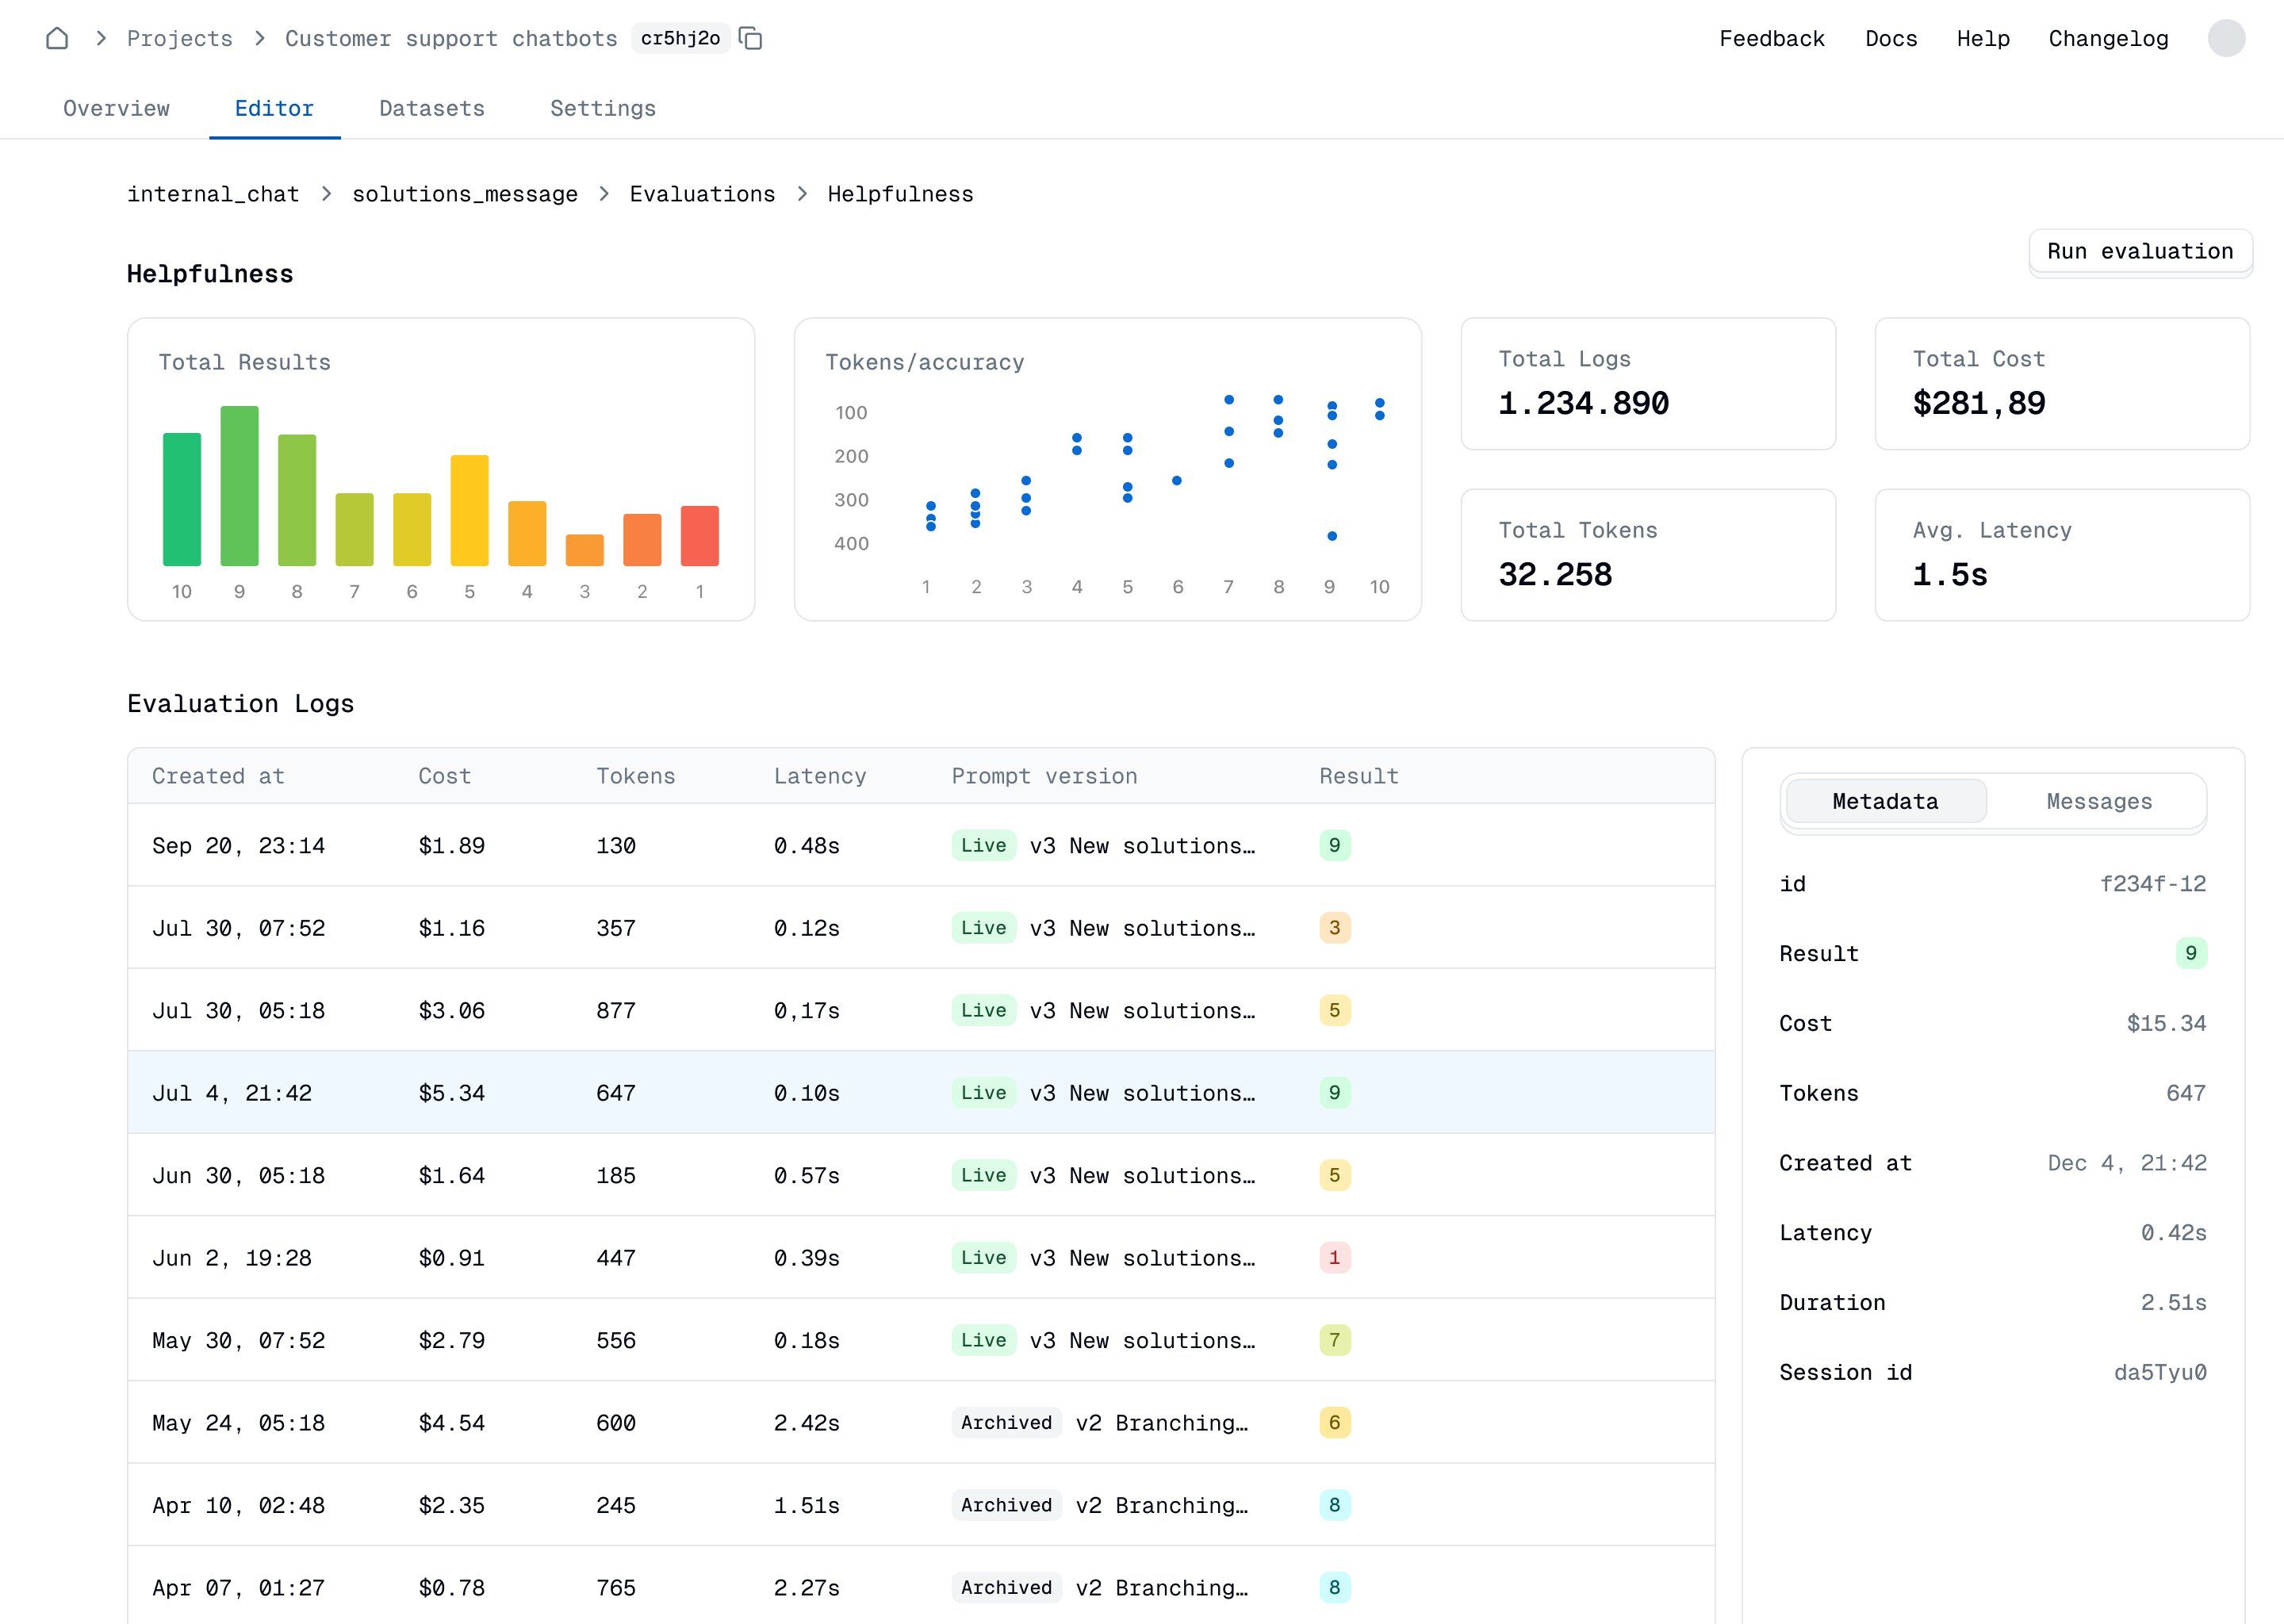This screenshot has height=1624, width=2284.
Task: Sort by Latency column header
Action: coord(819,776)
